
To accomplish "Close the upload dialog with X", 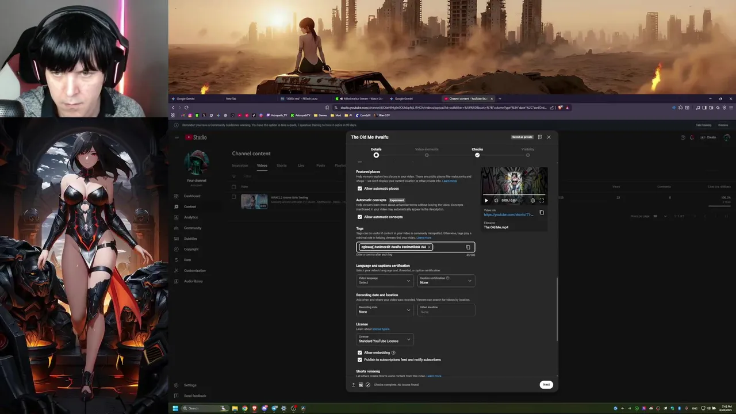I will (x=549, y=137).
